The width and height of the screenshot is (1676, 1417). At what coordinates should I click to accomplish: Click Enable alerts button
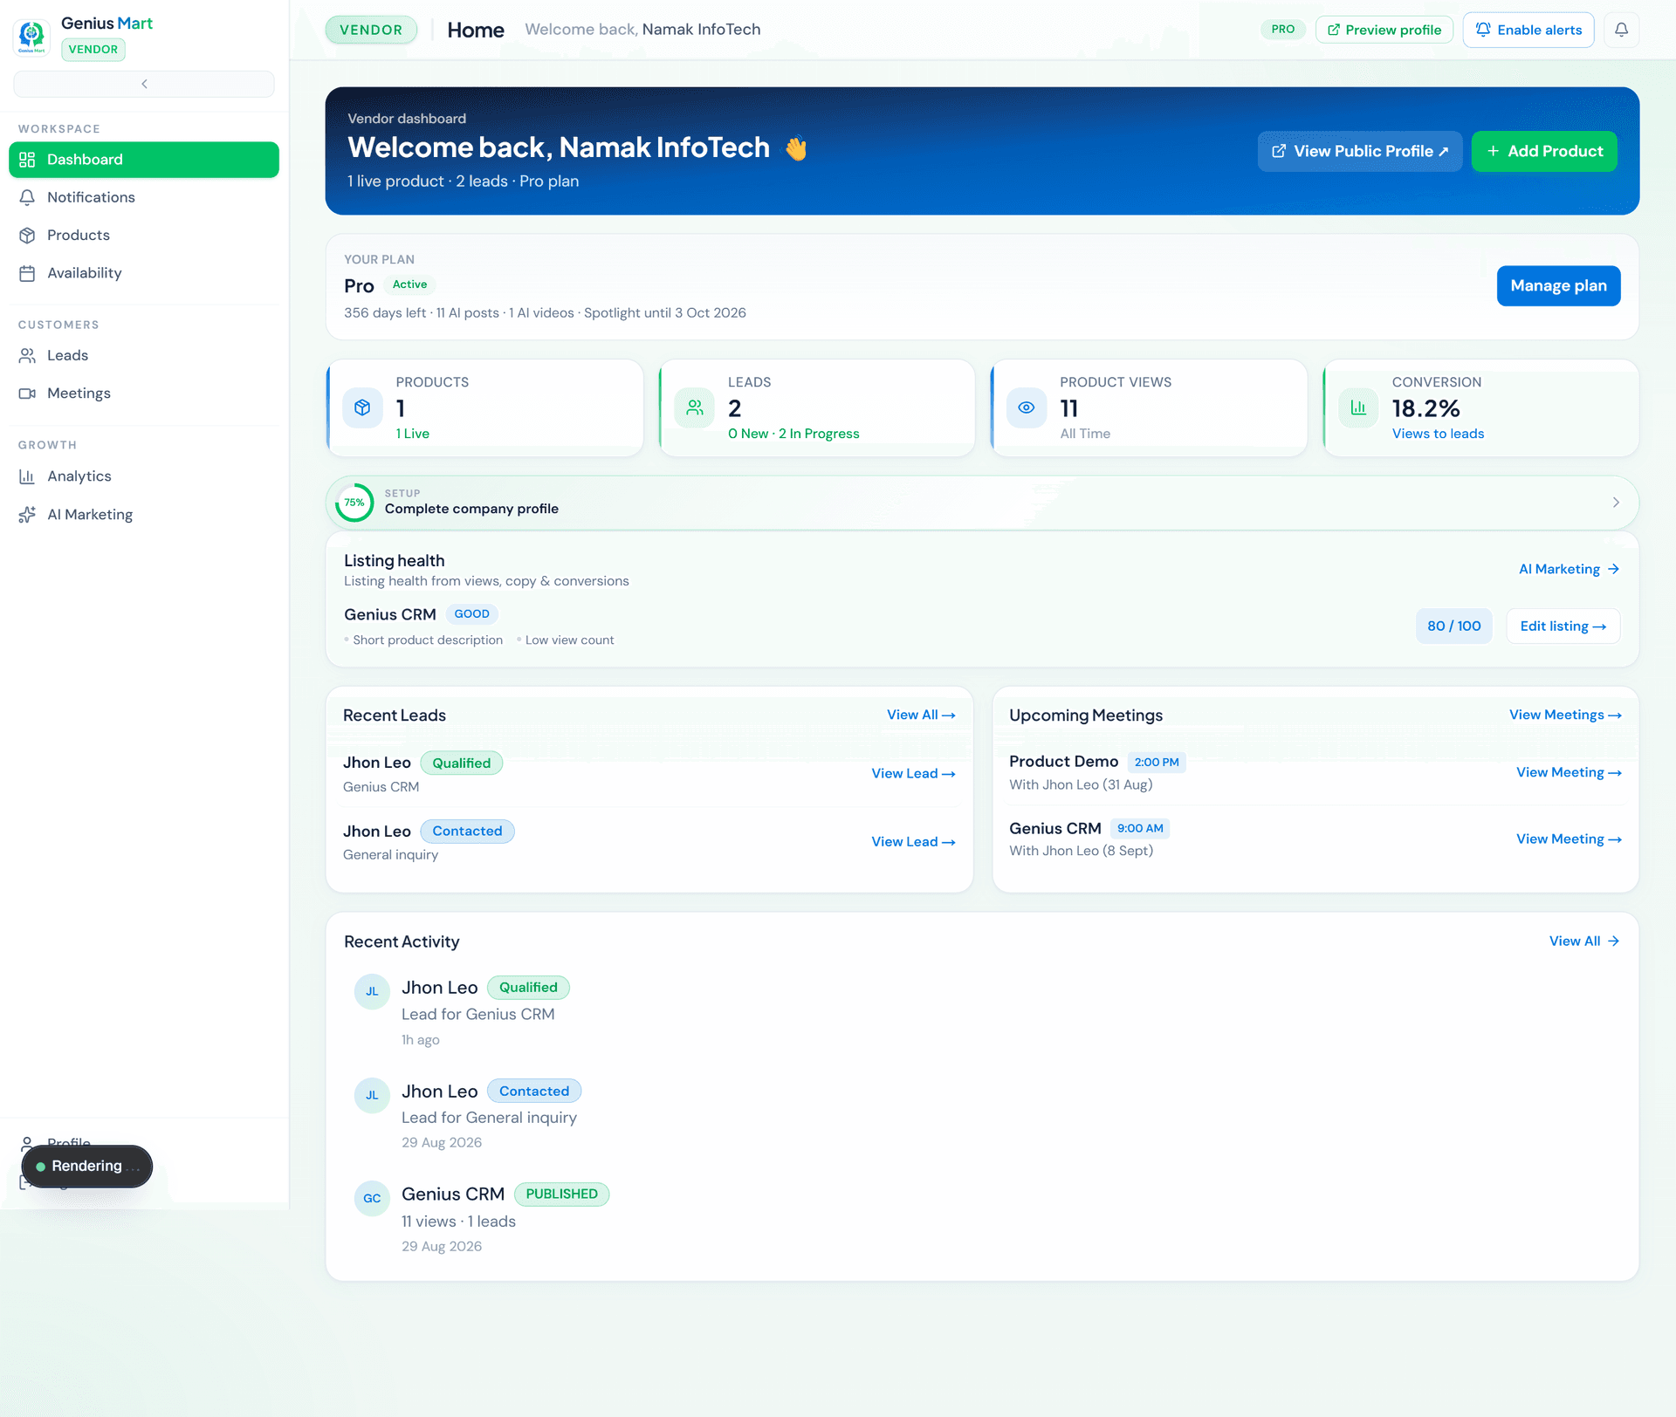point(1528,30)
